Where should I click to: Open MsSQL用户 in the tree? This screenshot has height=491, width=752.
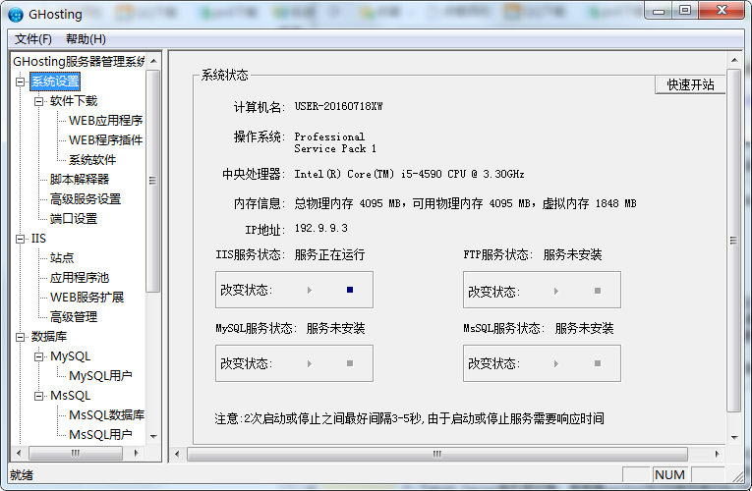pyautogui.click(x=100, y=435)
